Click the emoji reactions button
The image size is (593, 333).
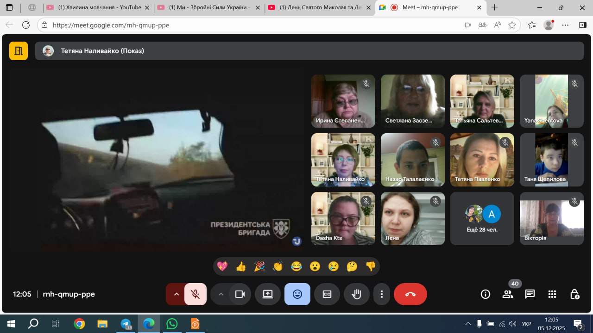point(297,294)
